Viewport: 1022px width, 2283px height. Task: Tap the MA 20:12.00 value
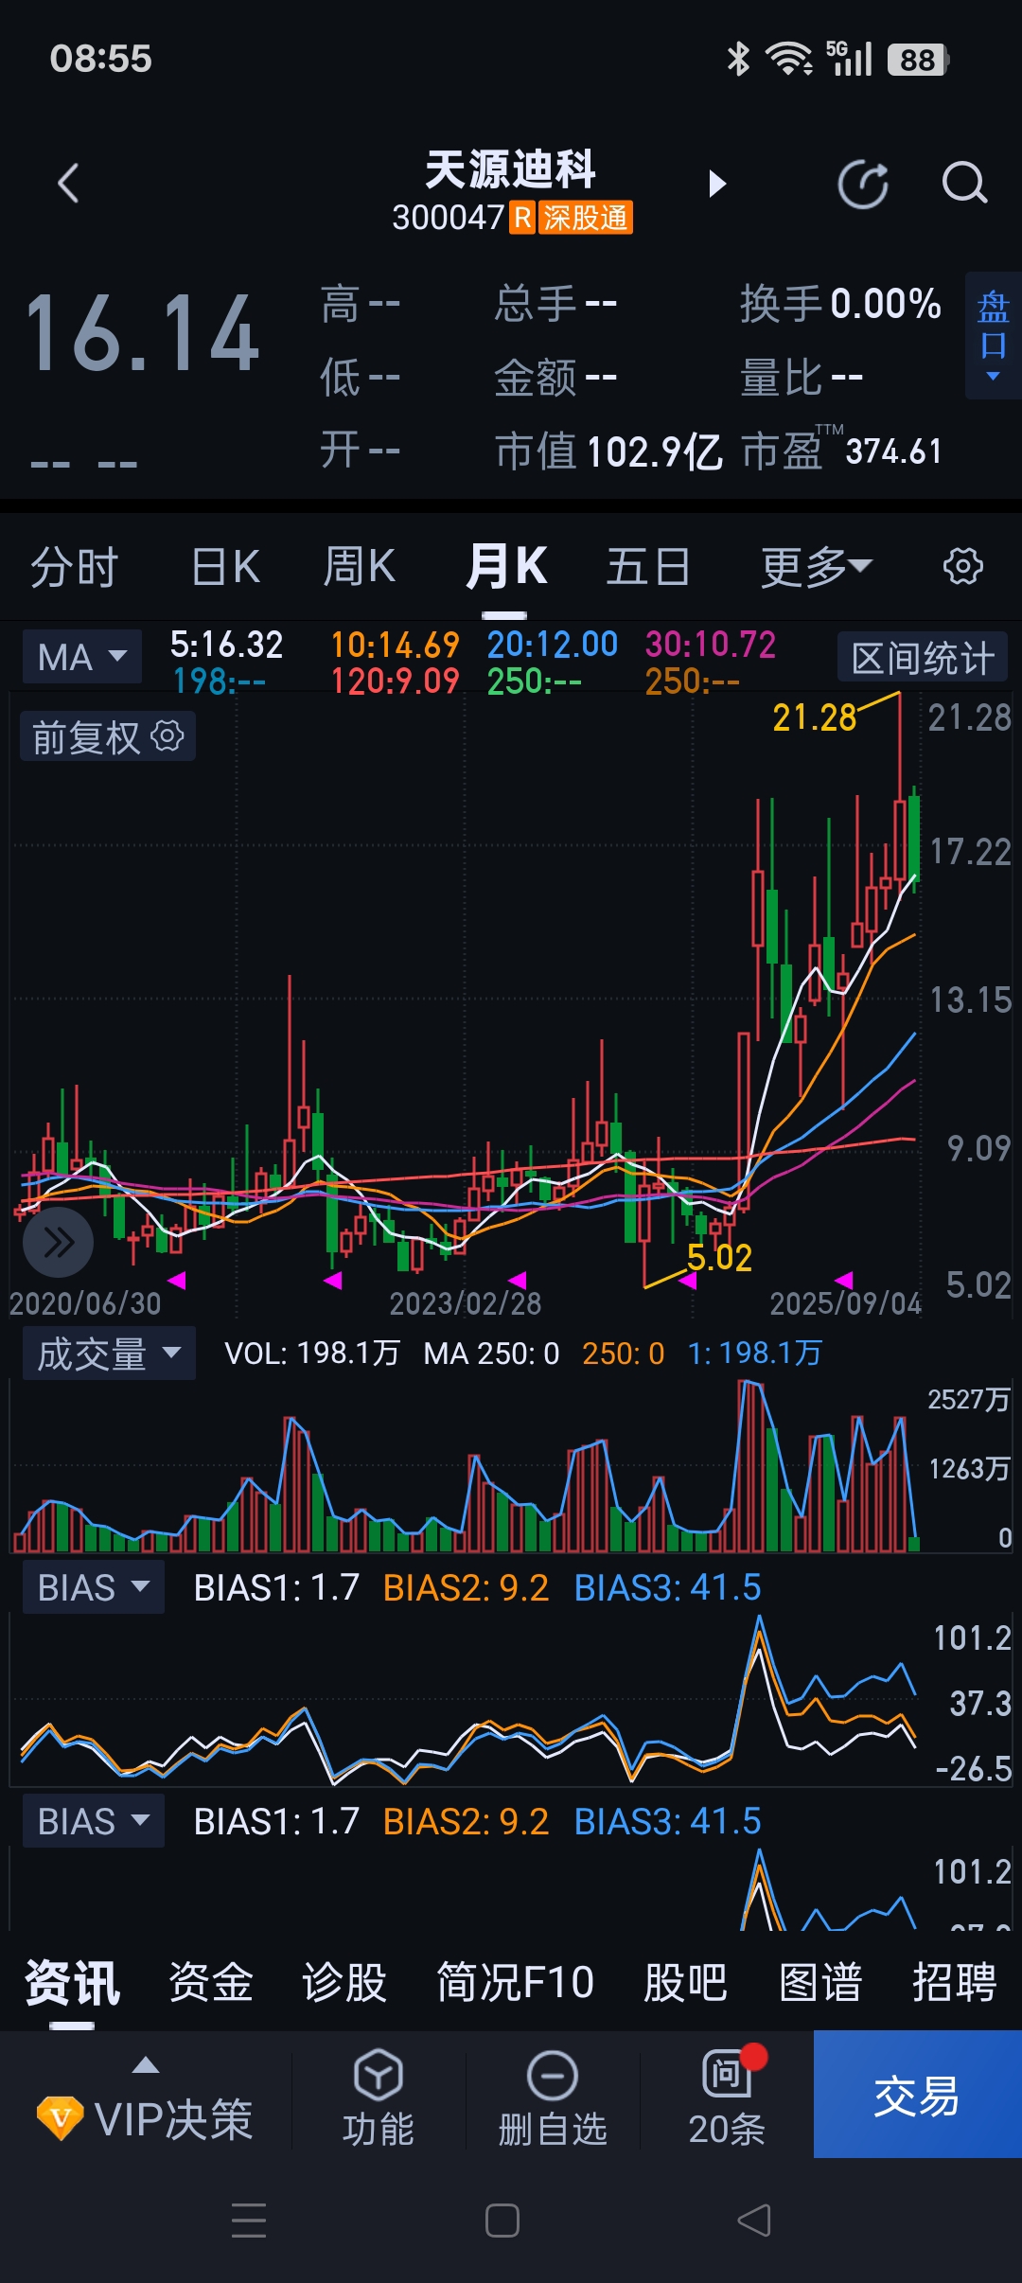[552, 645]
